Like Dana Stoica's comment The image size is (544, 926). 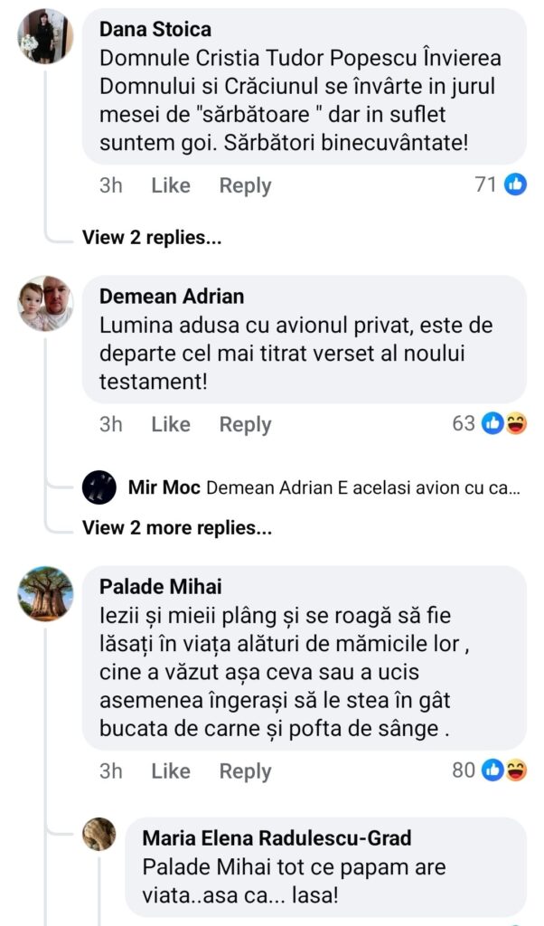click(170, 185)
